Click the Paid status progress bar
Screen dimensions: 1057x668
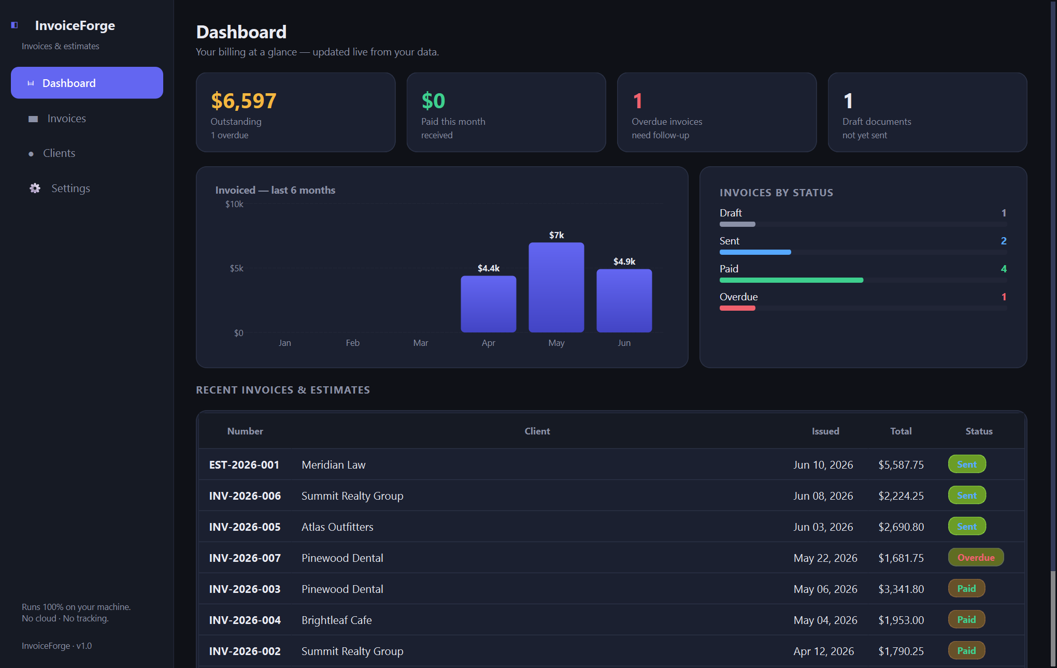tap(863, 280)
